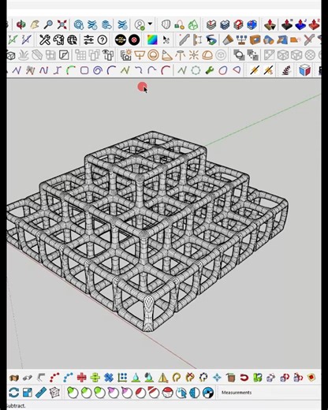Click the green gem-shaped icon
The width and height of the screenshot is (328, 410).
tap(192, 25)
